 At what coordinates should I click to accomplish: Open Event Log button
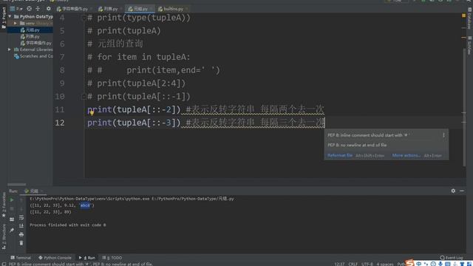click(x=452, y=258)
